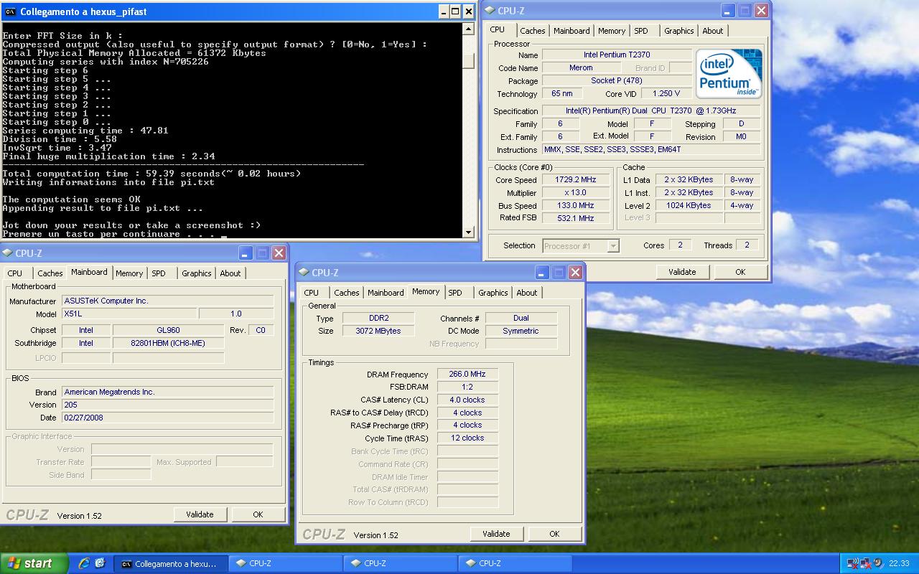Viewport: 919px width, 574px height.
Task: Click the FSB:DRAM 1:2 value
Action: (467, 387)
